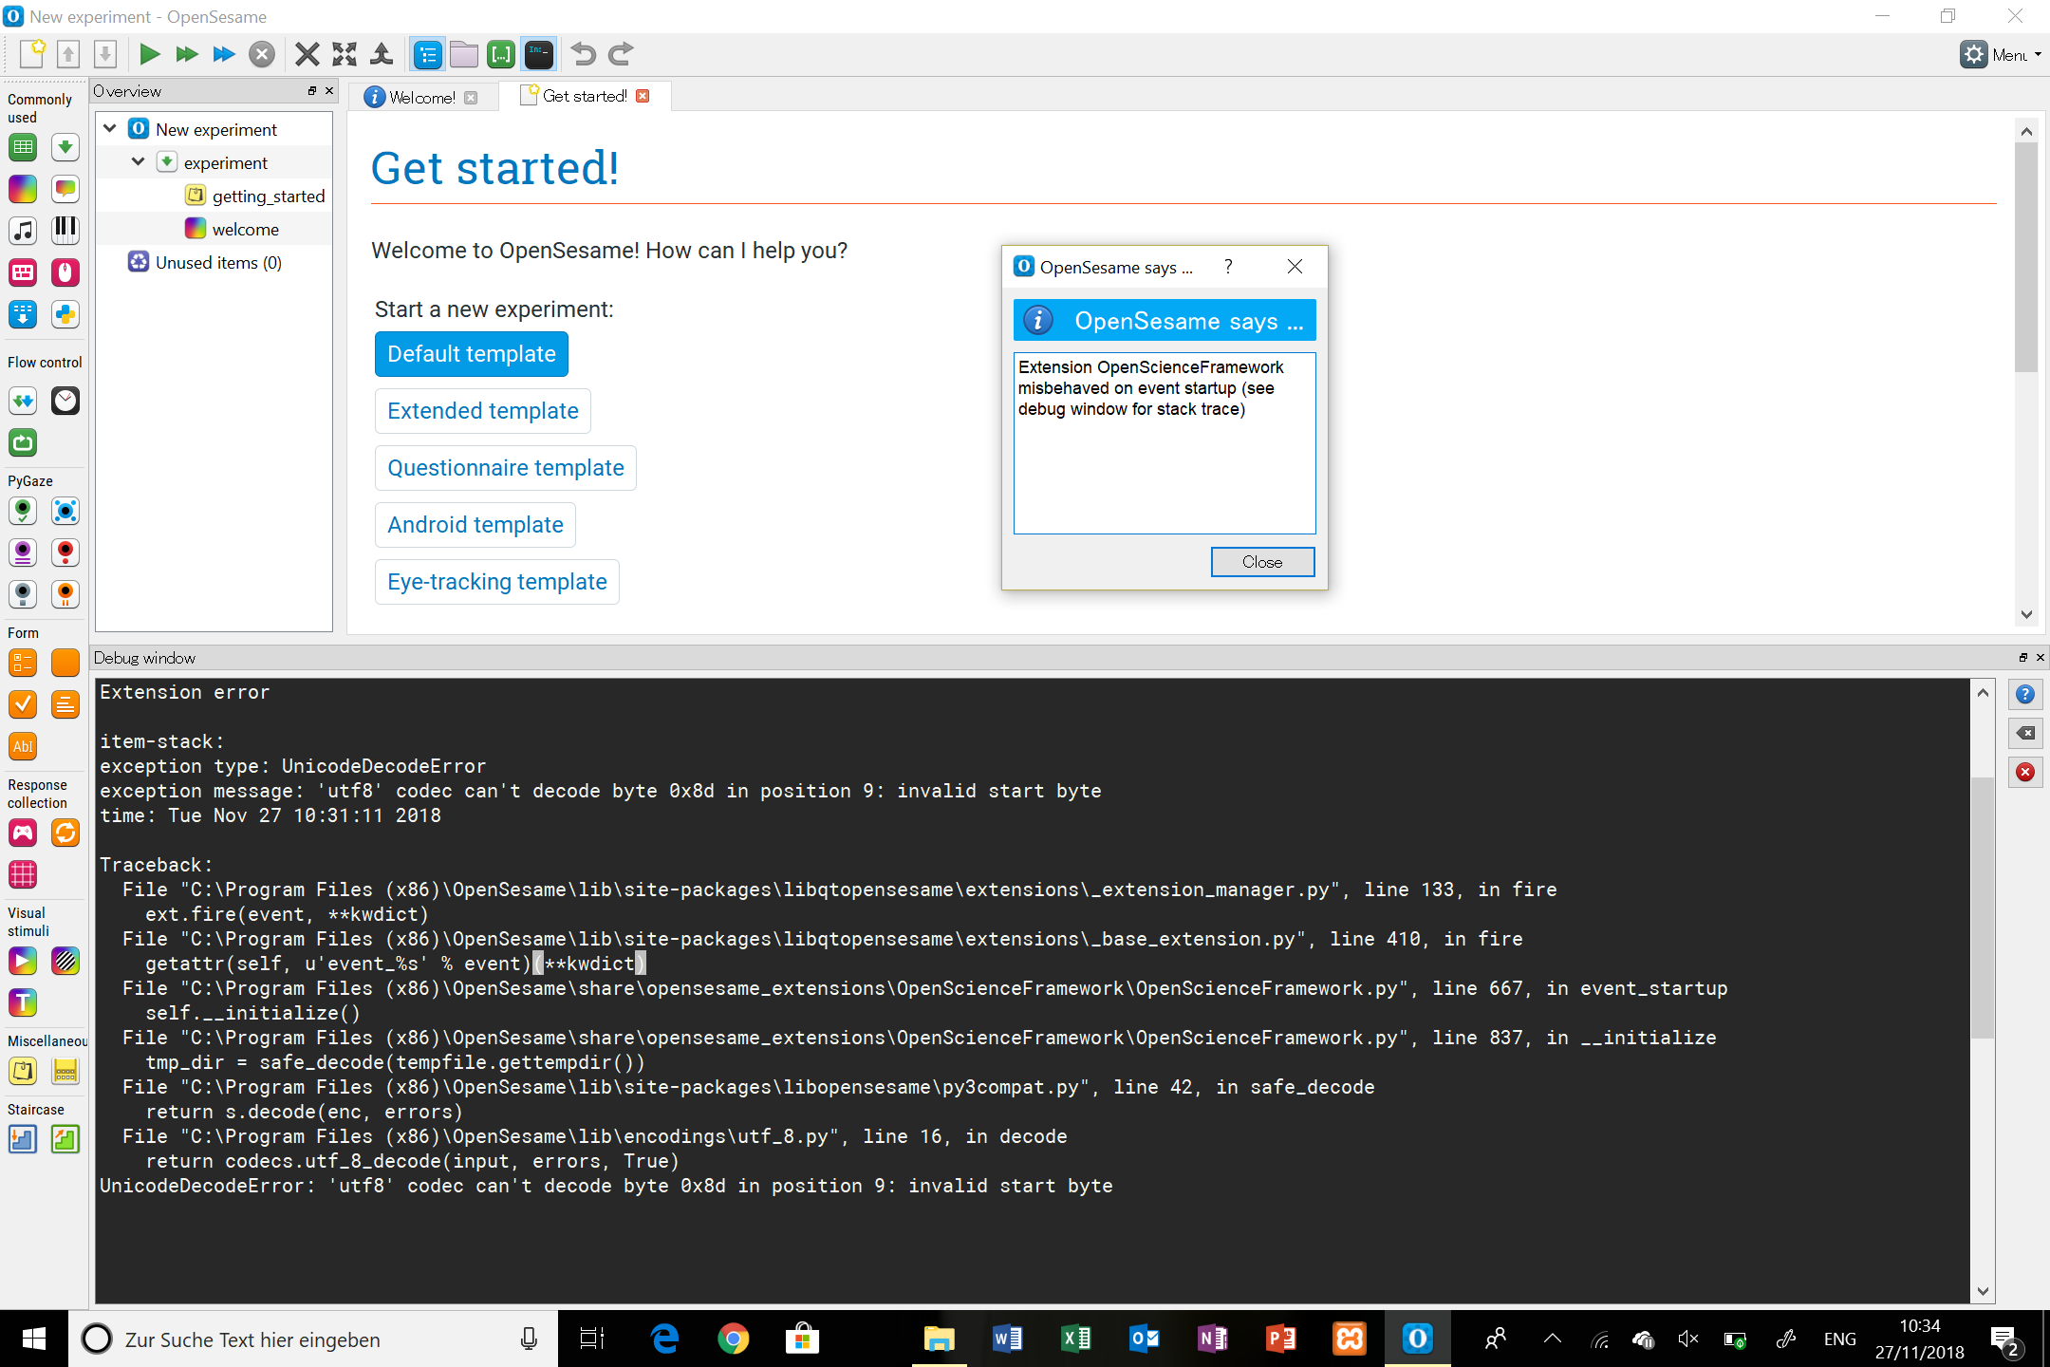
Task: Open Google Chrome from the taskbar
Action: (733, 1339)
